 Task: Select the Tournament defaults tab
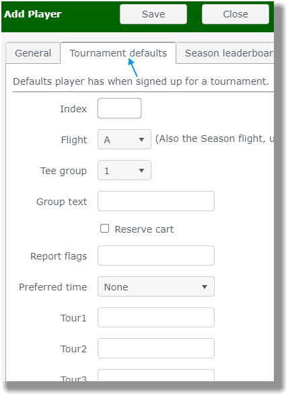click(x=118, y=53)
